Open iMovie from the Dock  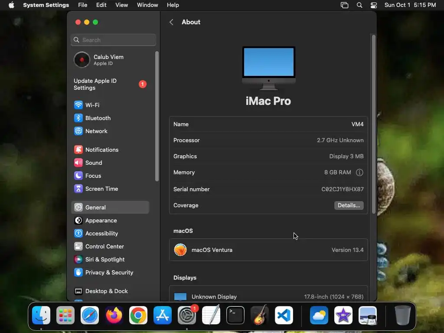[x=343, y=315]
